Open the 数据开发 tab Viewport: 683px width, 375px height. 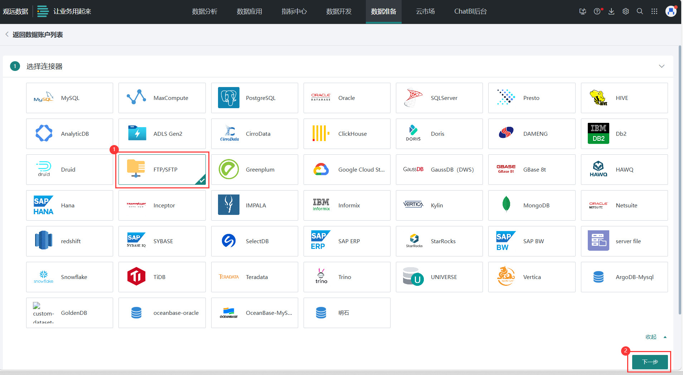click(339, 11)
